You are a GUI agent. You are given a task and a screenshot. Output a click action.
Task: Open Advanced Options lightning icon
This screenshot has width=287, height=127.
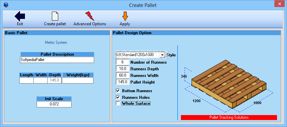point(90,16)
